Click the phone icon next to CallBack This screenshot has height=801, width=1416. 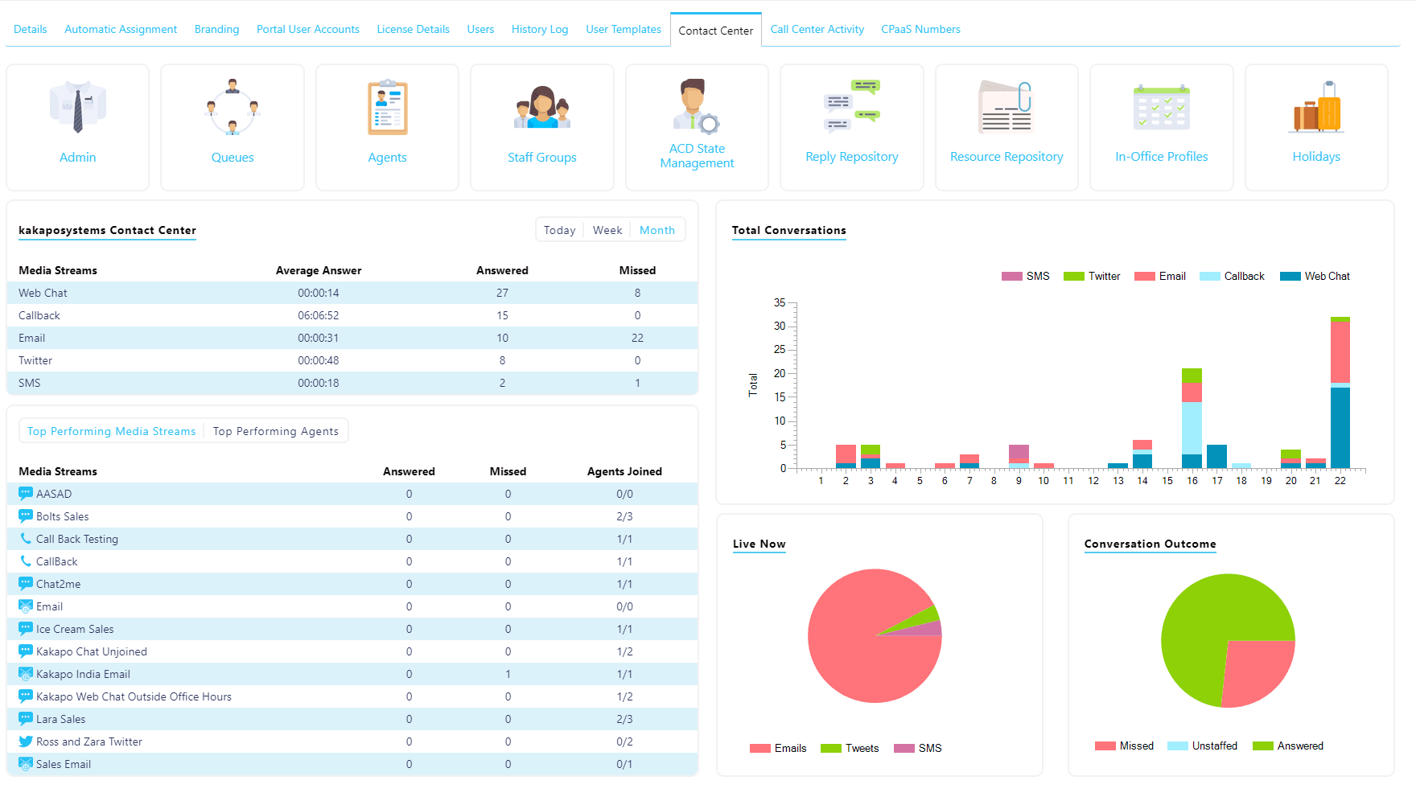25,561
